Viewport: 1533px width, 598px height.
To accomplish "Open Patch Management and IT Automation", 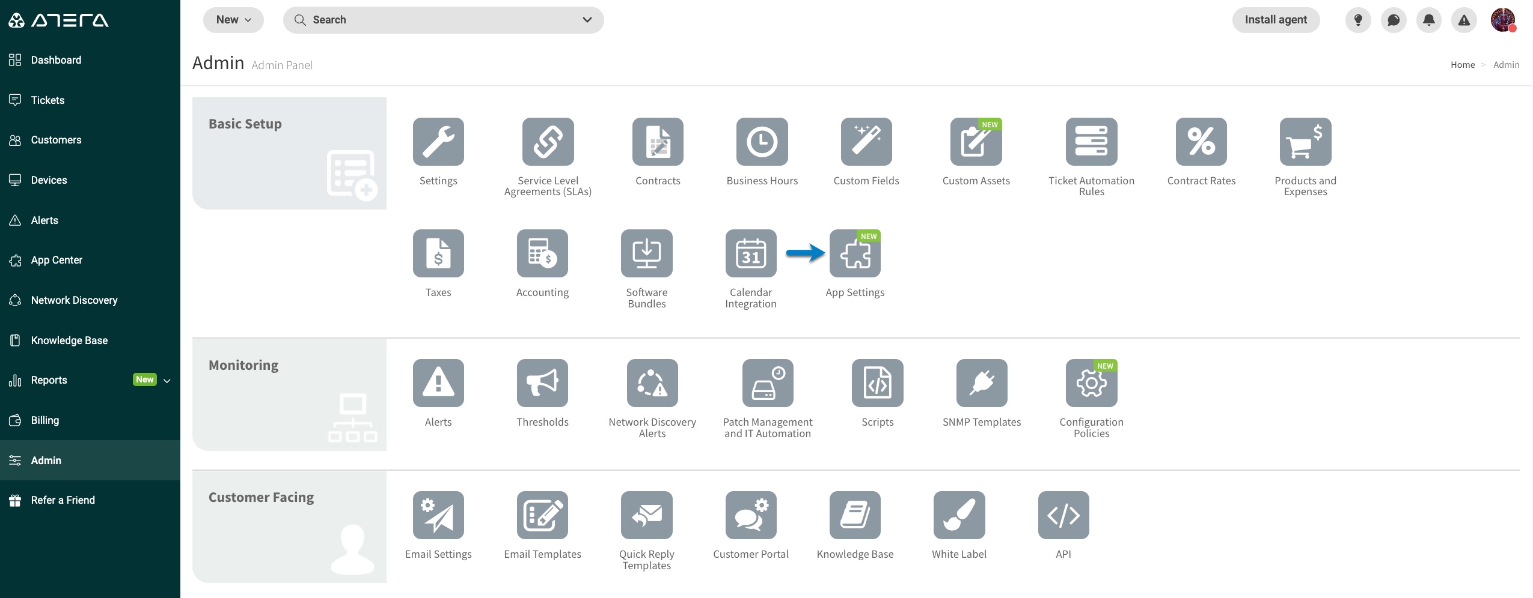I will 767,383.
